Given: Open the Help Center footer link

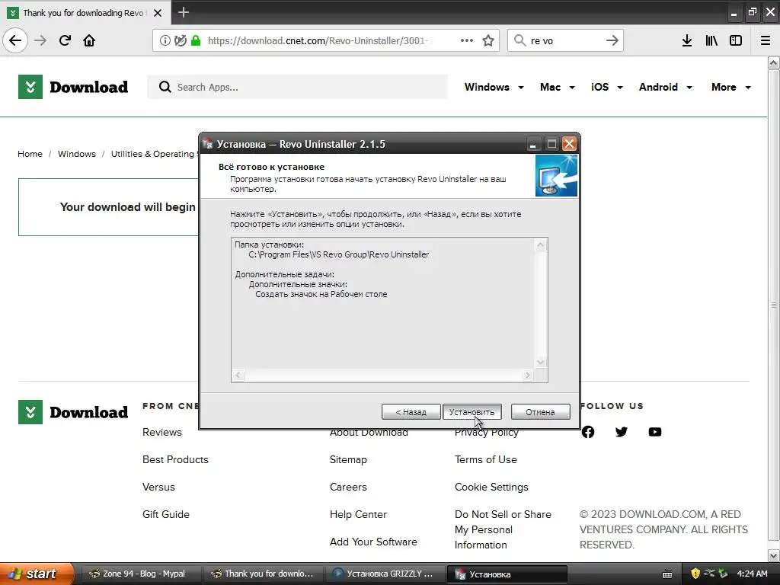Looking at the screenshot, I should [x=358, y=514].
